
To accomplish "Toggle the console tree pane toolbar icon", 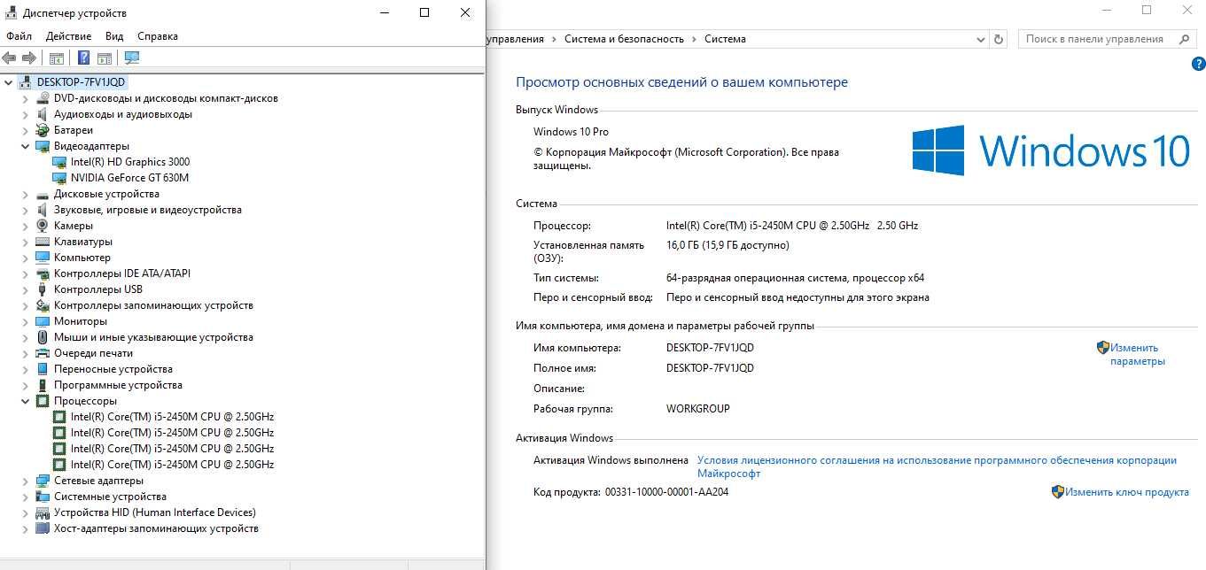I will (57, 58).
